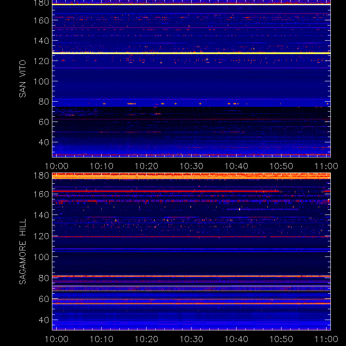
Task: Click 10:10 time label under SAGAMORE HILL plot
Action: point(102,339)
